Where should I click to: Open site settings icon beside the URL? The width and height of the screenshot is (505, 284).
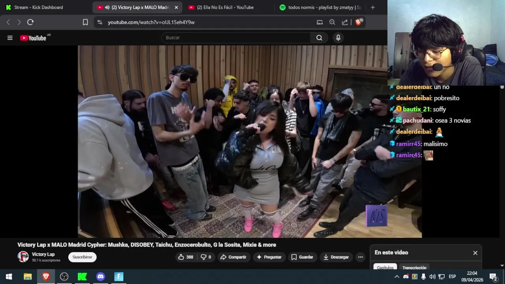pyautogui.click(x=100, y=22)
